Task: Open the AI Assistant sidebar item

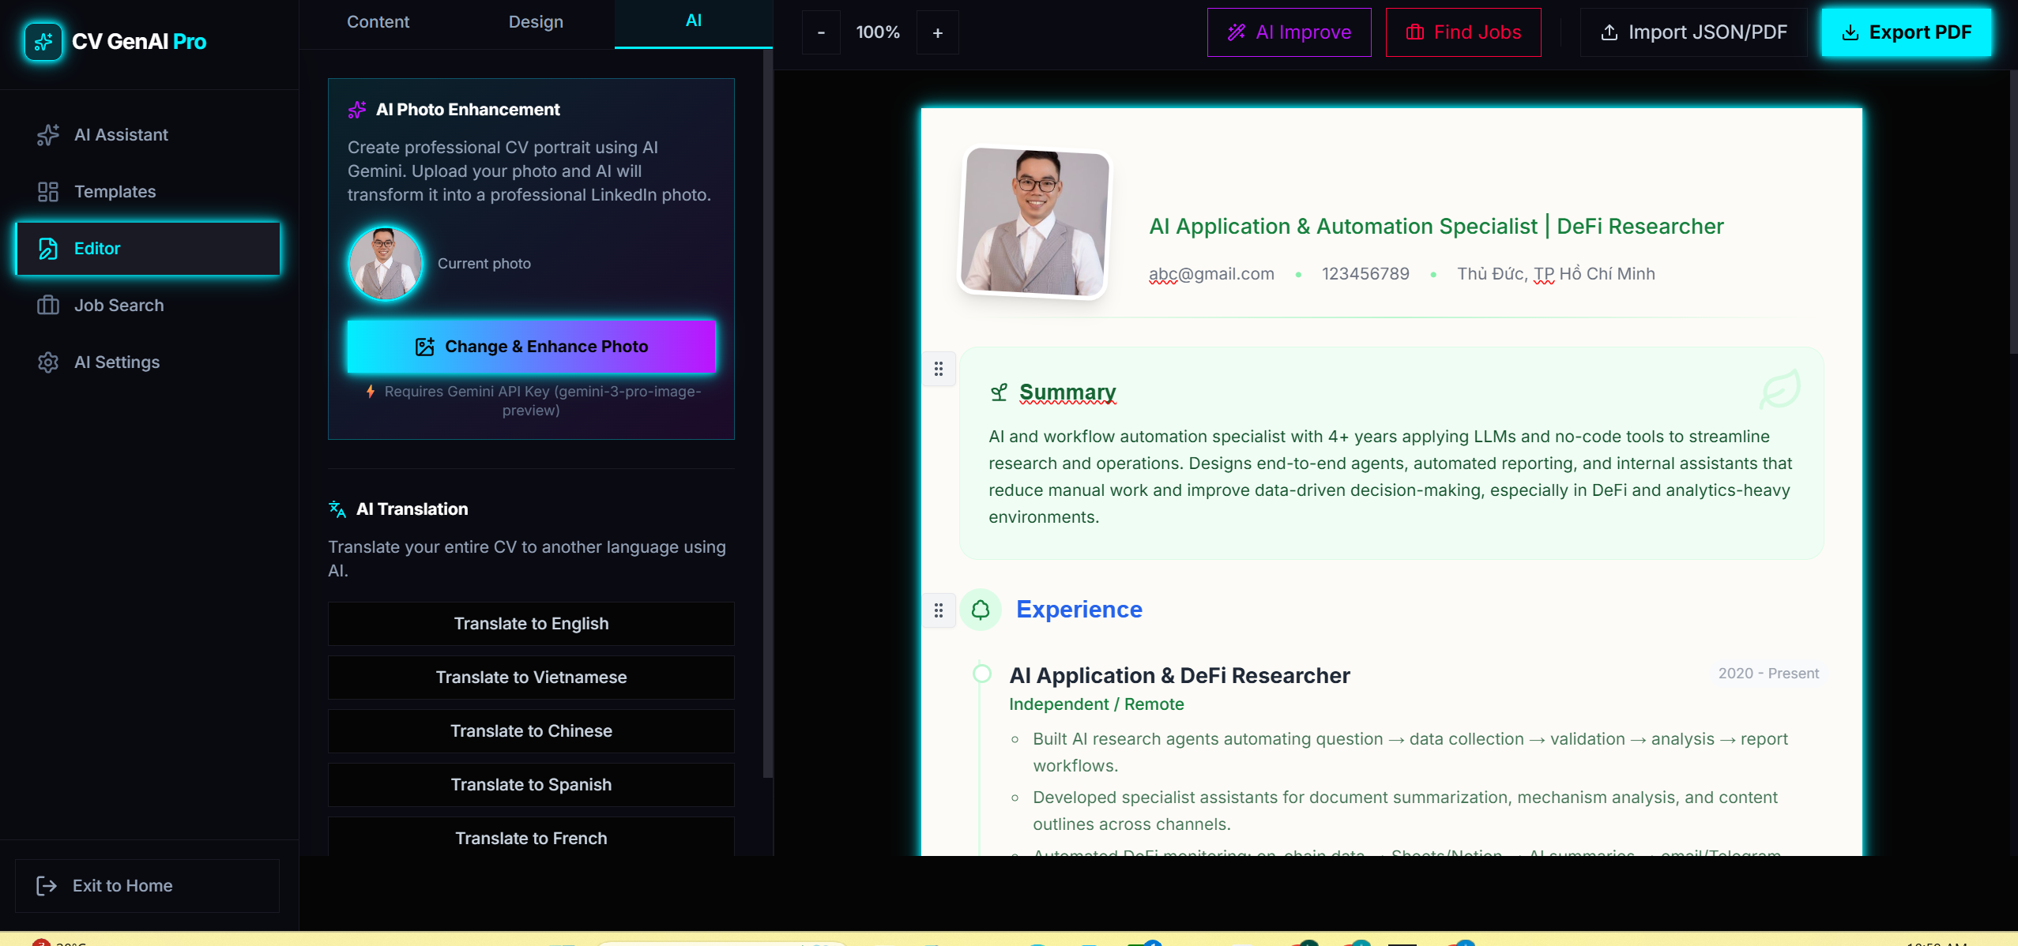Action: (121, 135)
